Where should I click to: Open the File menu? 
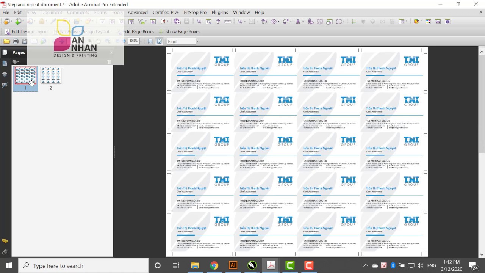(6, 12)
